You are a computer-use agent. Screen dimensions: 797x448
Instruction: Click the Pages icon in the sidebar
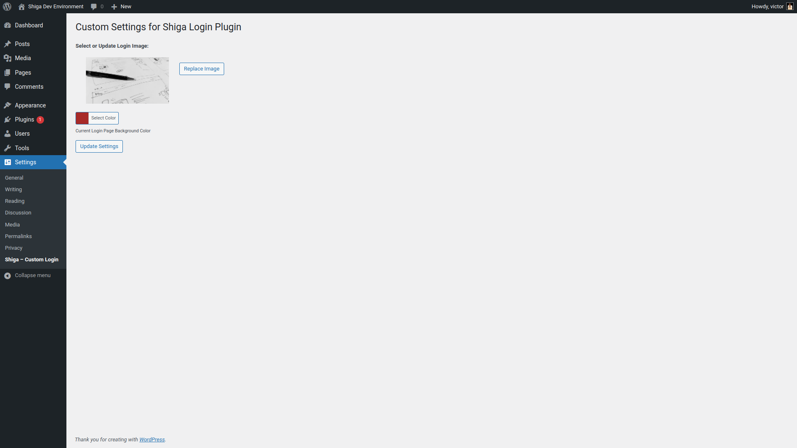coord(7,72)
